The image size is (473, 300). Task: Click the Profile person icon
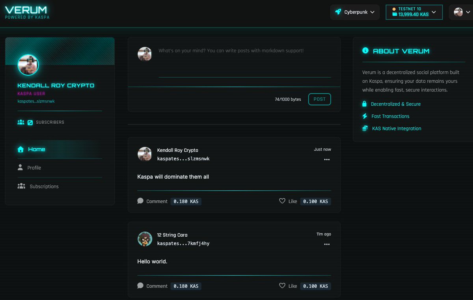tap(20, 168)
